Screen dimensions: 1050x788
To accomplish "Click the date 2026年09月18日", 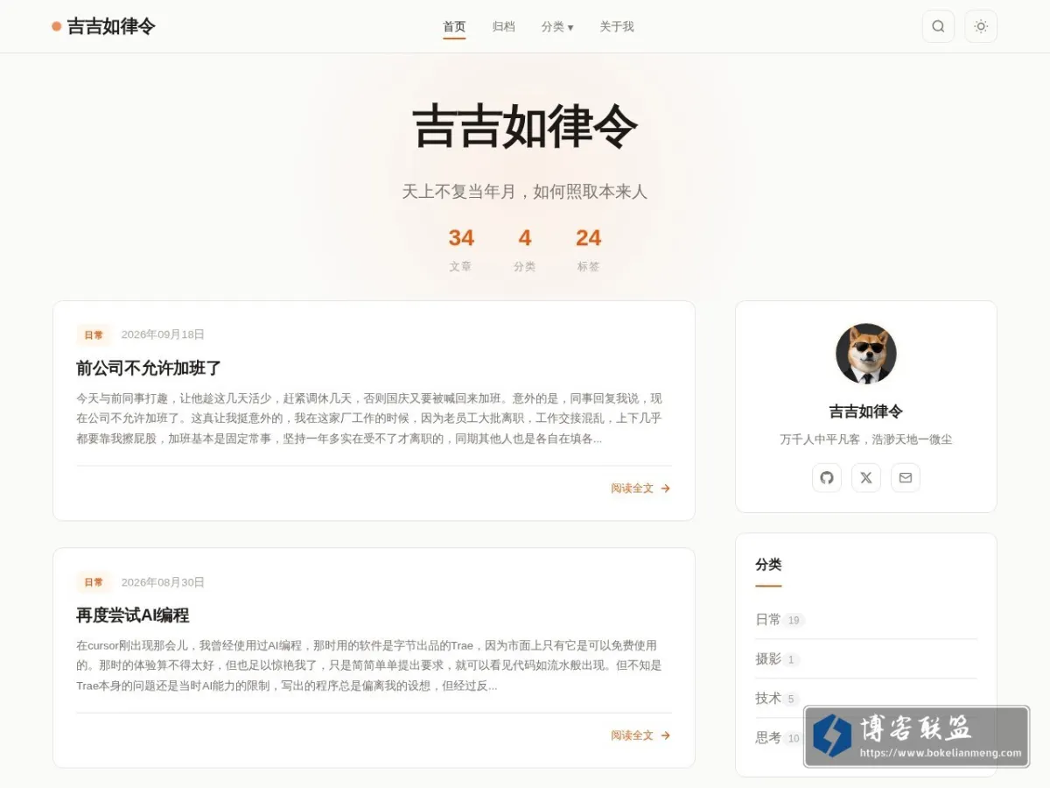I will pyautogui.click(x=163, y=334).
